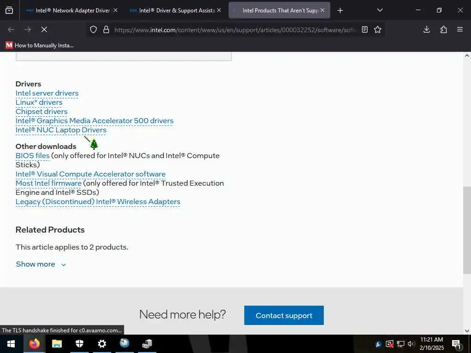
Task: Close Intel Network Adapter Driver tab
Action: point(115,10)
